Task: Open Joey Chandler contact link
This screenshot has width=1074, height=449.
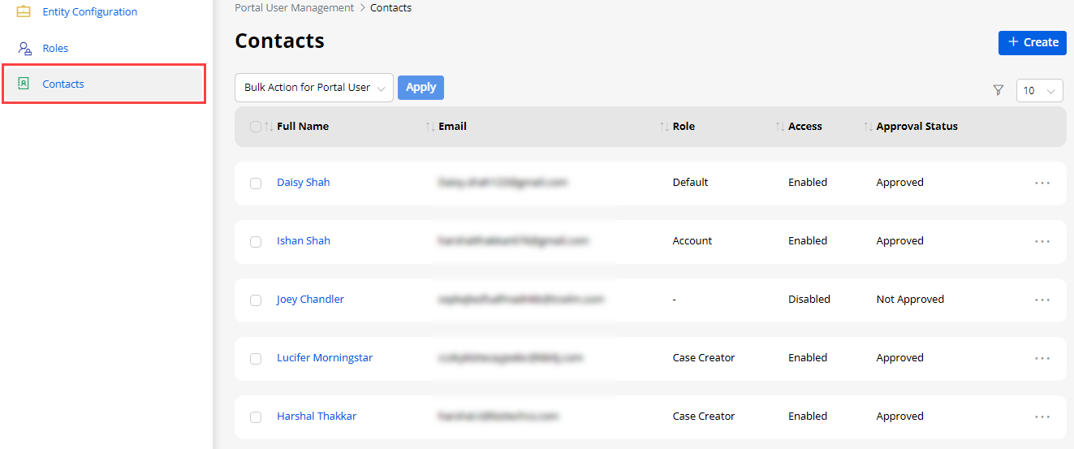Action: [310, 300]
